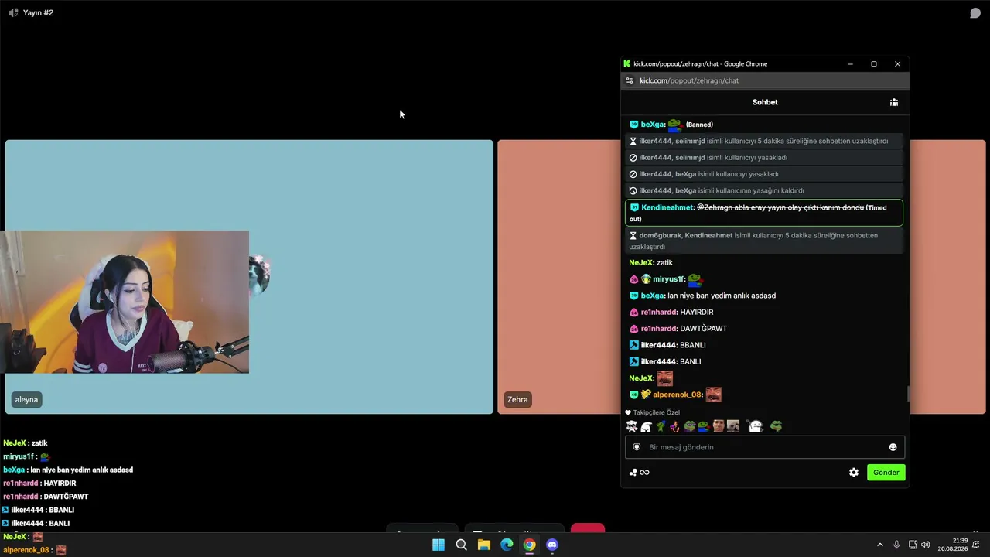Click the ban notice 'ilker4444, selimmjd ... yasakladı'
This screenshot has height=557, width=990.
[x=764, y=158]
